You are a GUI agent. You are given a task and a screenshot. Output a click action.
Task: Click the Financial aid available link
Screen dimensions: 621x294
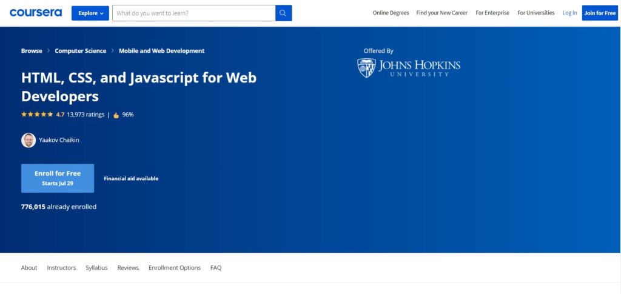[x=131, y=178]
